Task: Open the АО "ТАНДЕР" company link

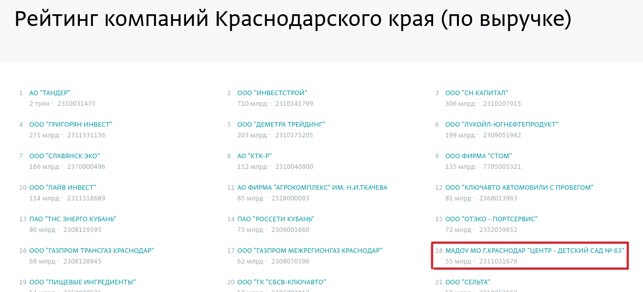Action: (49, 93)
